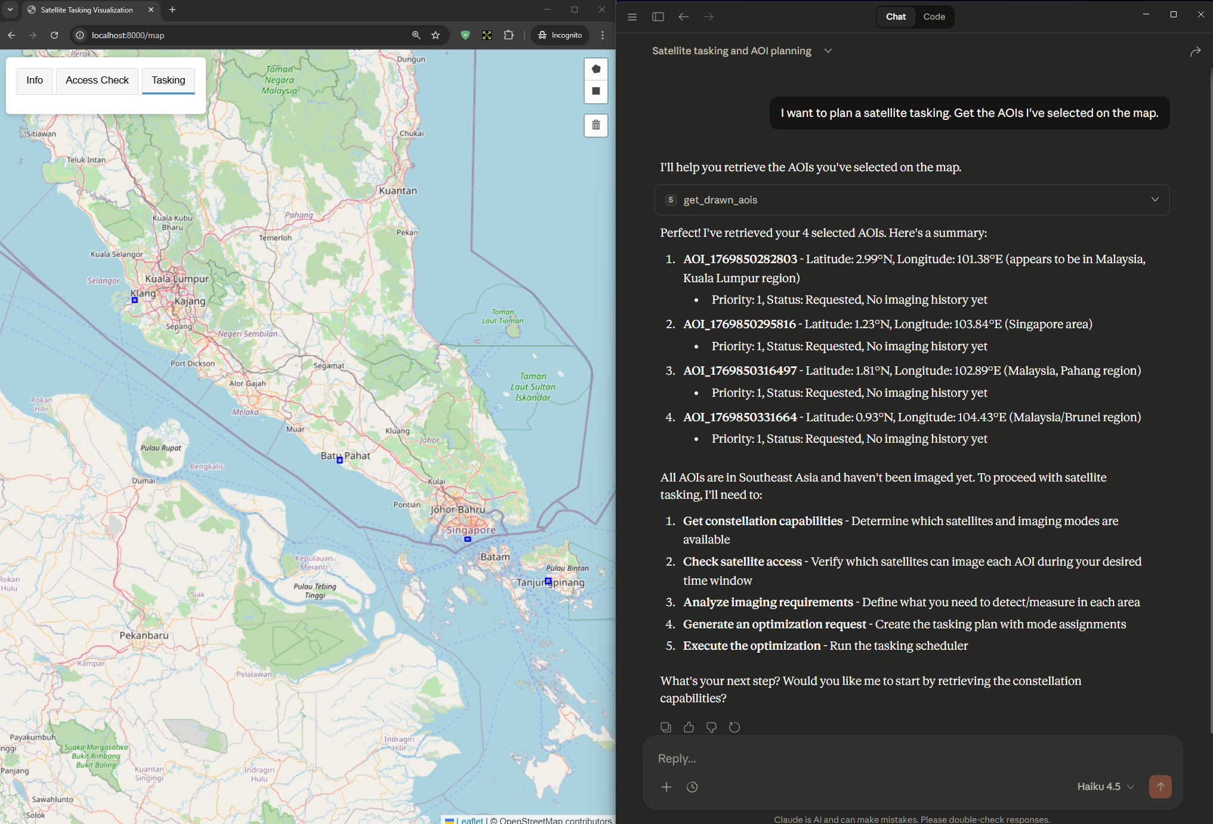Screen dimensions: 1213x824
Task: Open the conversation title dropdown chevron
Action: coord(828,51)
